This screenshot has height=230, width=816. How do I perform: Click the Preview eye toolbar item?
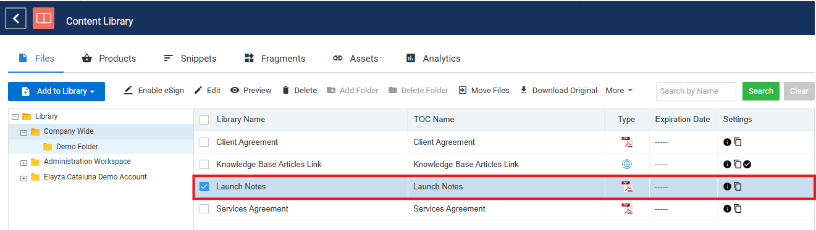(x=251, y=91)
